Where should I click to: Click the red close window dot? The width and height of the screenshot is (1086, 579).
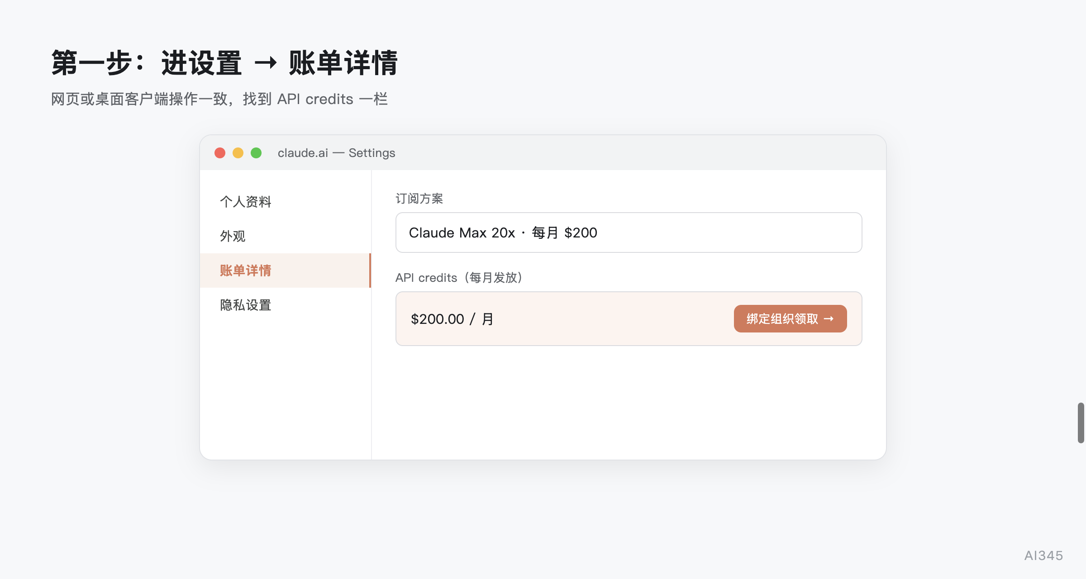(220, 153)
